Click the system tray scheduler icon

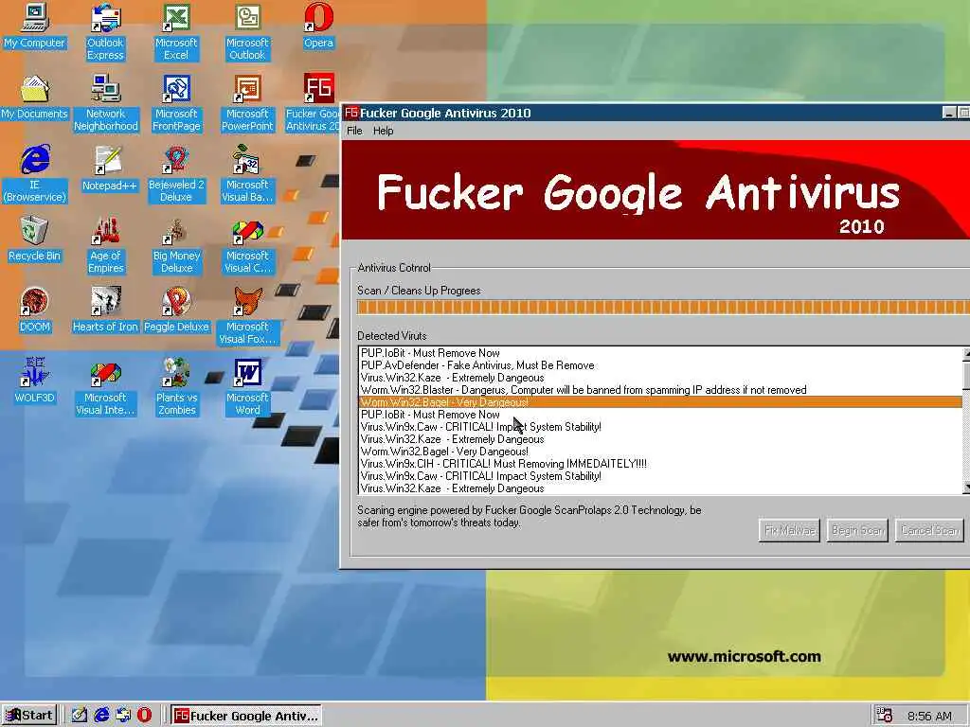pos(885,716)
